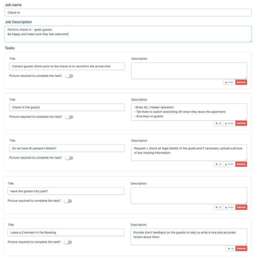Move 'Have the guests fully paid?' task down
Image resolution: width=259 pixels, height=258 pixels.
point(229,207)
